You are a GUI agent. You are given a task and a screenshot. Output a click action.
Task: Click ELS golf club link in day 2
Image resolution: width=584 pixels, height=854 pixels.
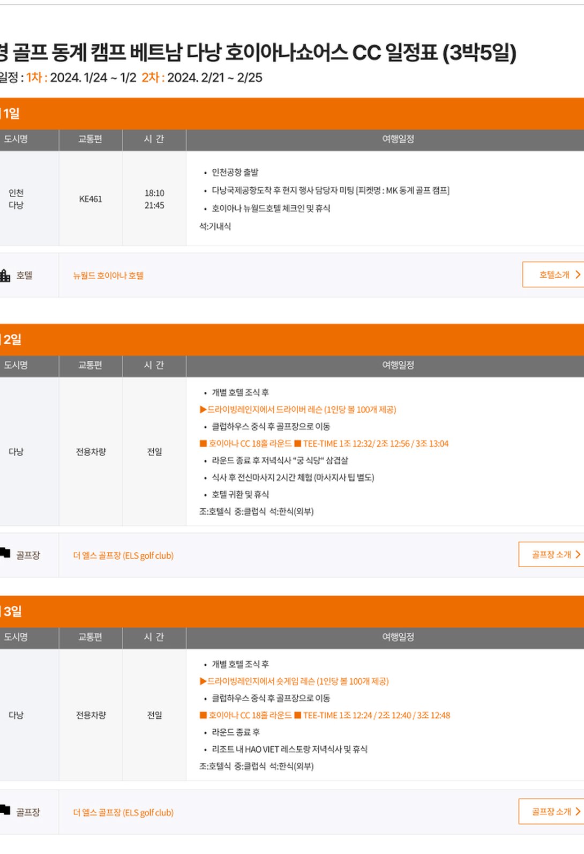point(123,555)
